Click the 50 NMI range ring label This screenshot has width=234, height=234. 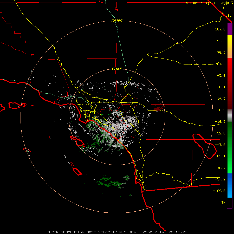[117, 69]
